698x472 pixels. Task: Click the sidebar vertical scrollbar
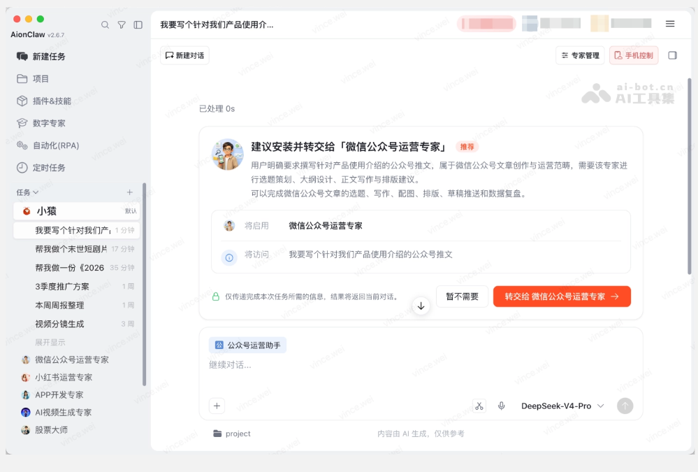tap(144, 285)
